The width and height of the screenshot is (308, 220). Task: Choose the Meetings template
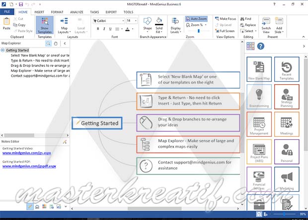[x=287, y=124]
